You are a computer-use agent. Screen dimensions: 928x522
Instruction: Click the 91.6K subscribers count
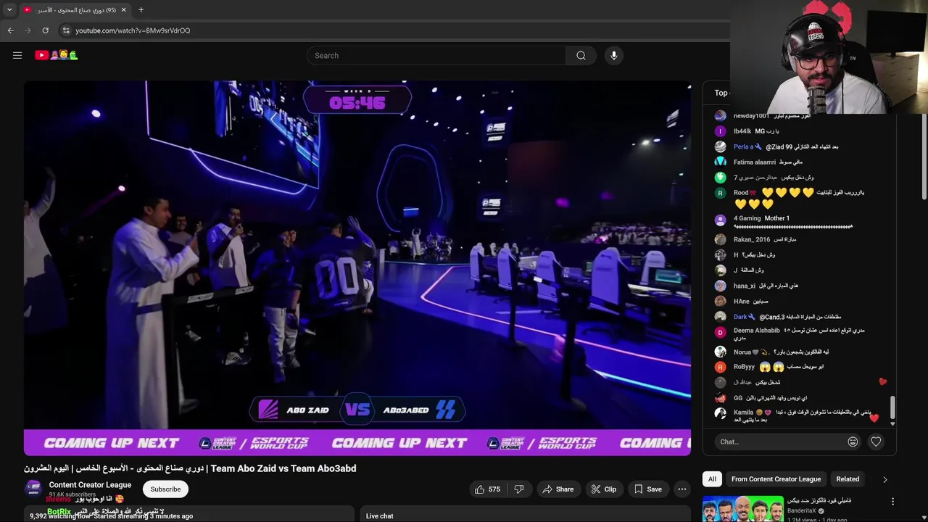(72, 494)
